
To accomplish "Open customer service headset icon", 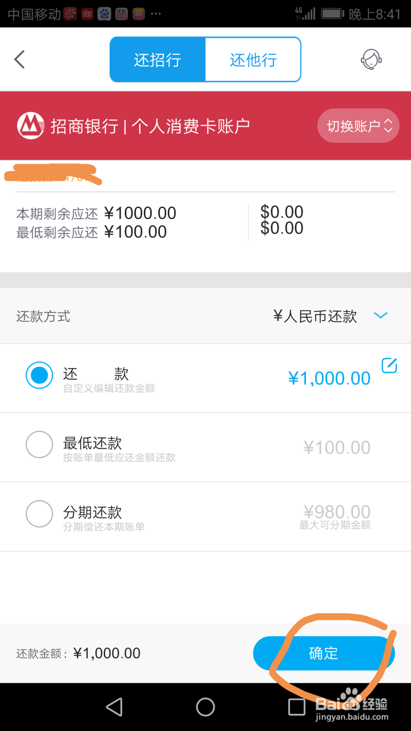I will coord(371,60).
